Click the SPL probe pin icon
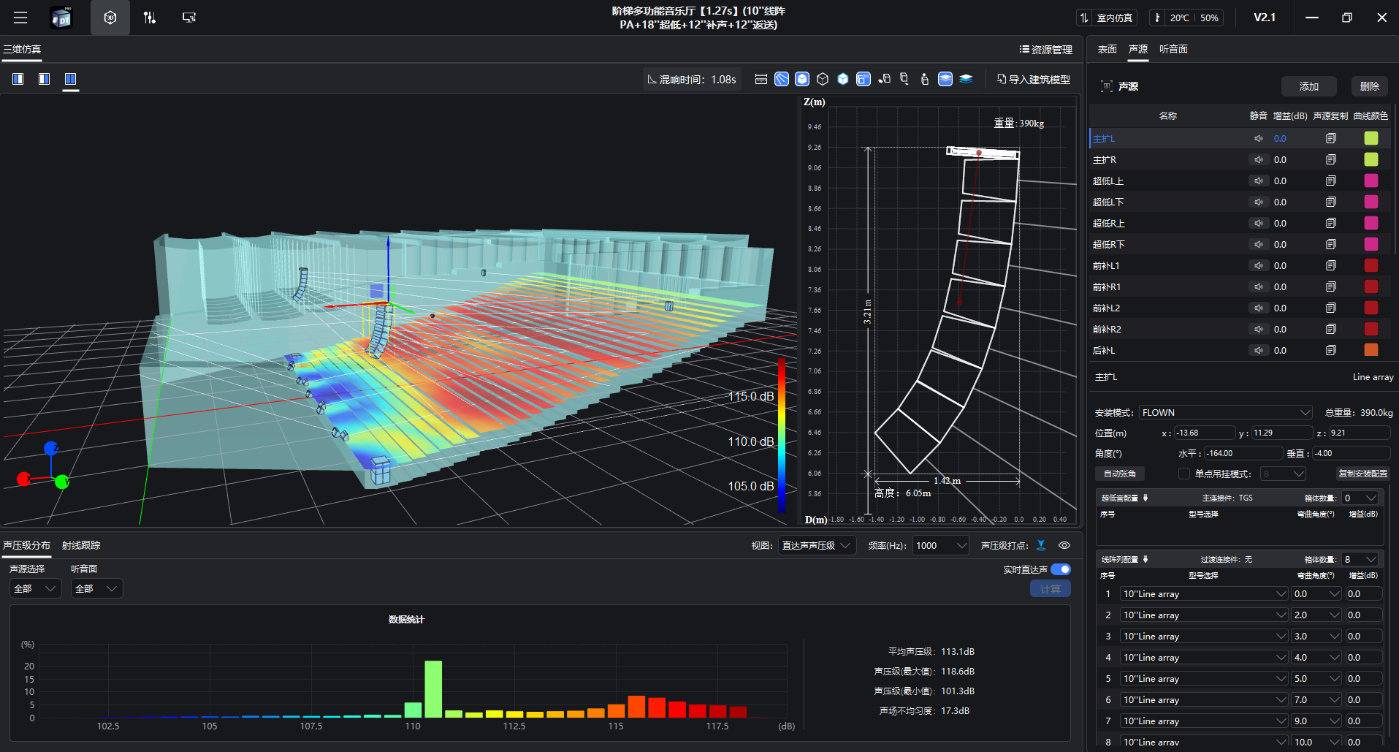Screen dimensions: 1399x752 click(1041, 545)
